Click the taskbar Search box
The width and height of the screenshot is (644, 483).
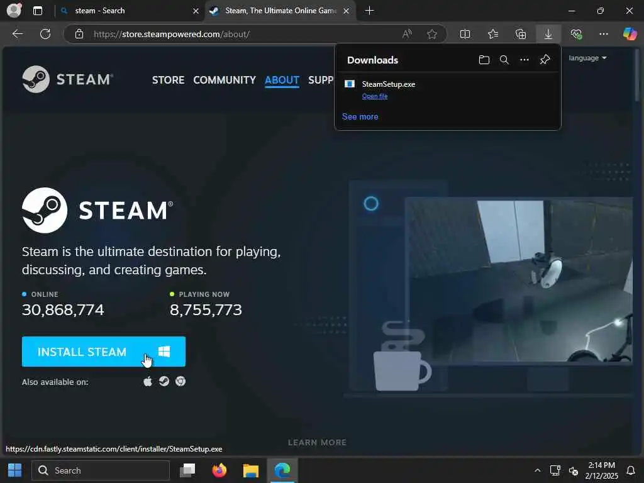click(x=101, y=470)
